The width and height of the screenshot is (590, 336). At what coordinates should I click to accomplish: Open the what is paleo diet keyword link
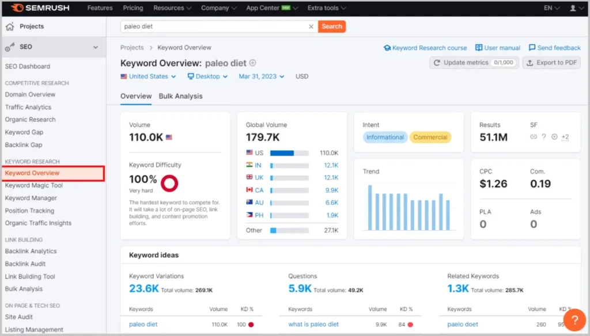(313, 324)
